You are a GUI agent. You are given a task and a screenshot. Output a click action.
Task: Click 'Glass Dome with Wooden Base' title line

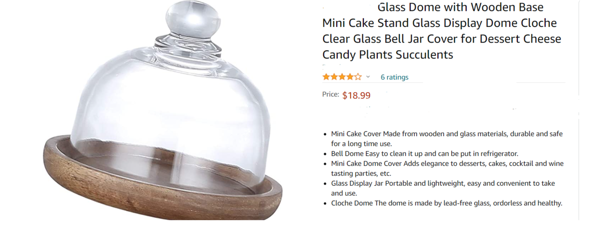(460, 8)
